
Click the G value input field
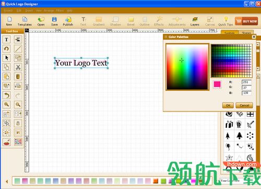click(246, 88)
